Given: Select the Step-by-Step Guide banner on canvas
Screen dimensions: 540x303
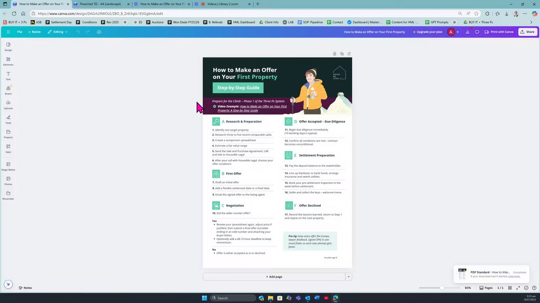Looking at the screenshot, I should pos(238,88).
